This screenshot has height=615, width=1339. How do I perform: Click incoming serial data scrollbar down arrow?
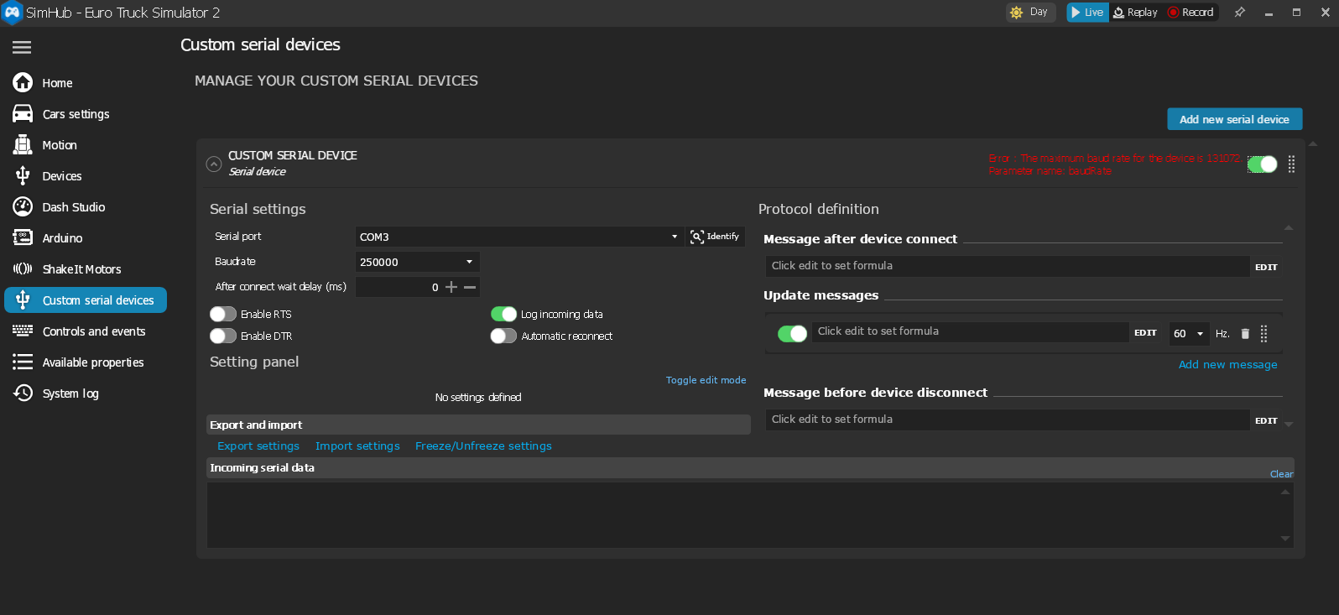(x=1285, y=539)
